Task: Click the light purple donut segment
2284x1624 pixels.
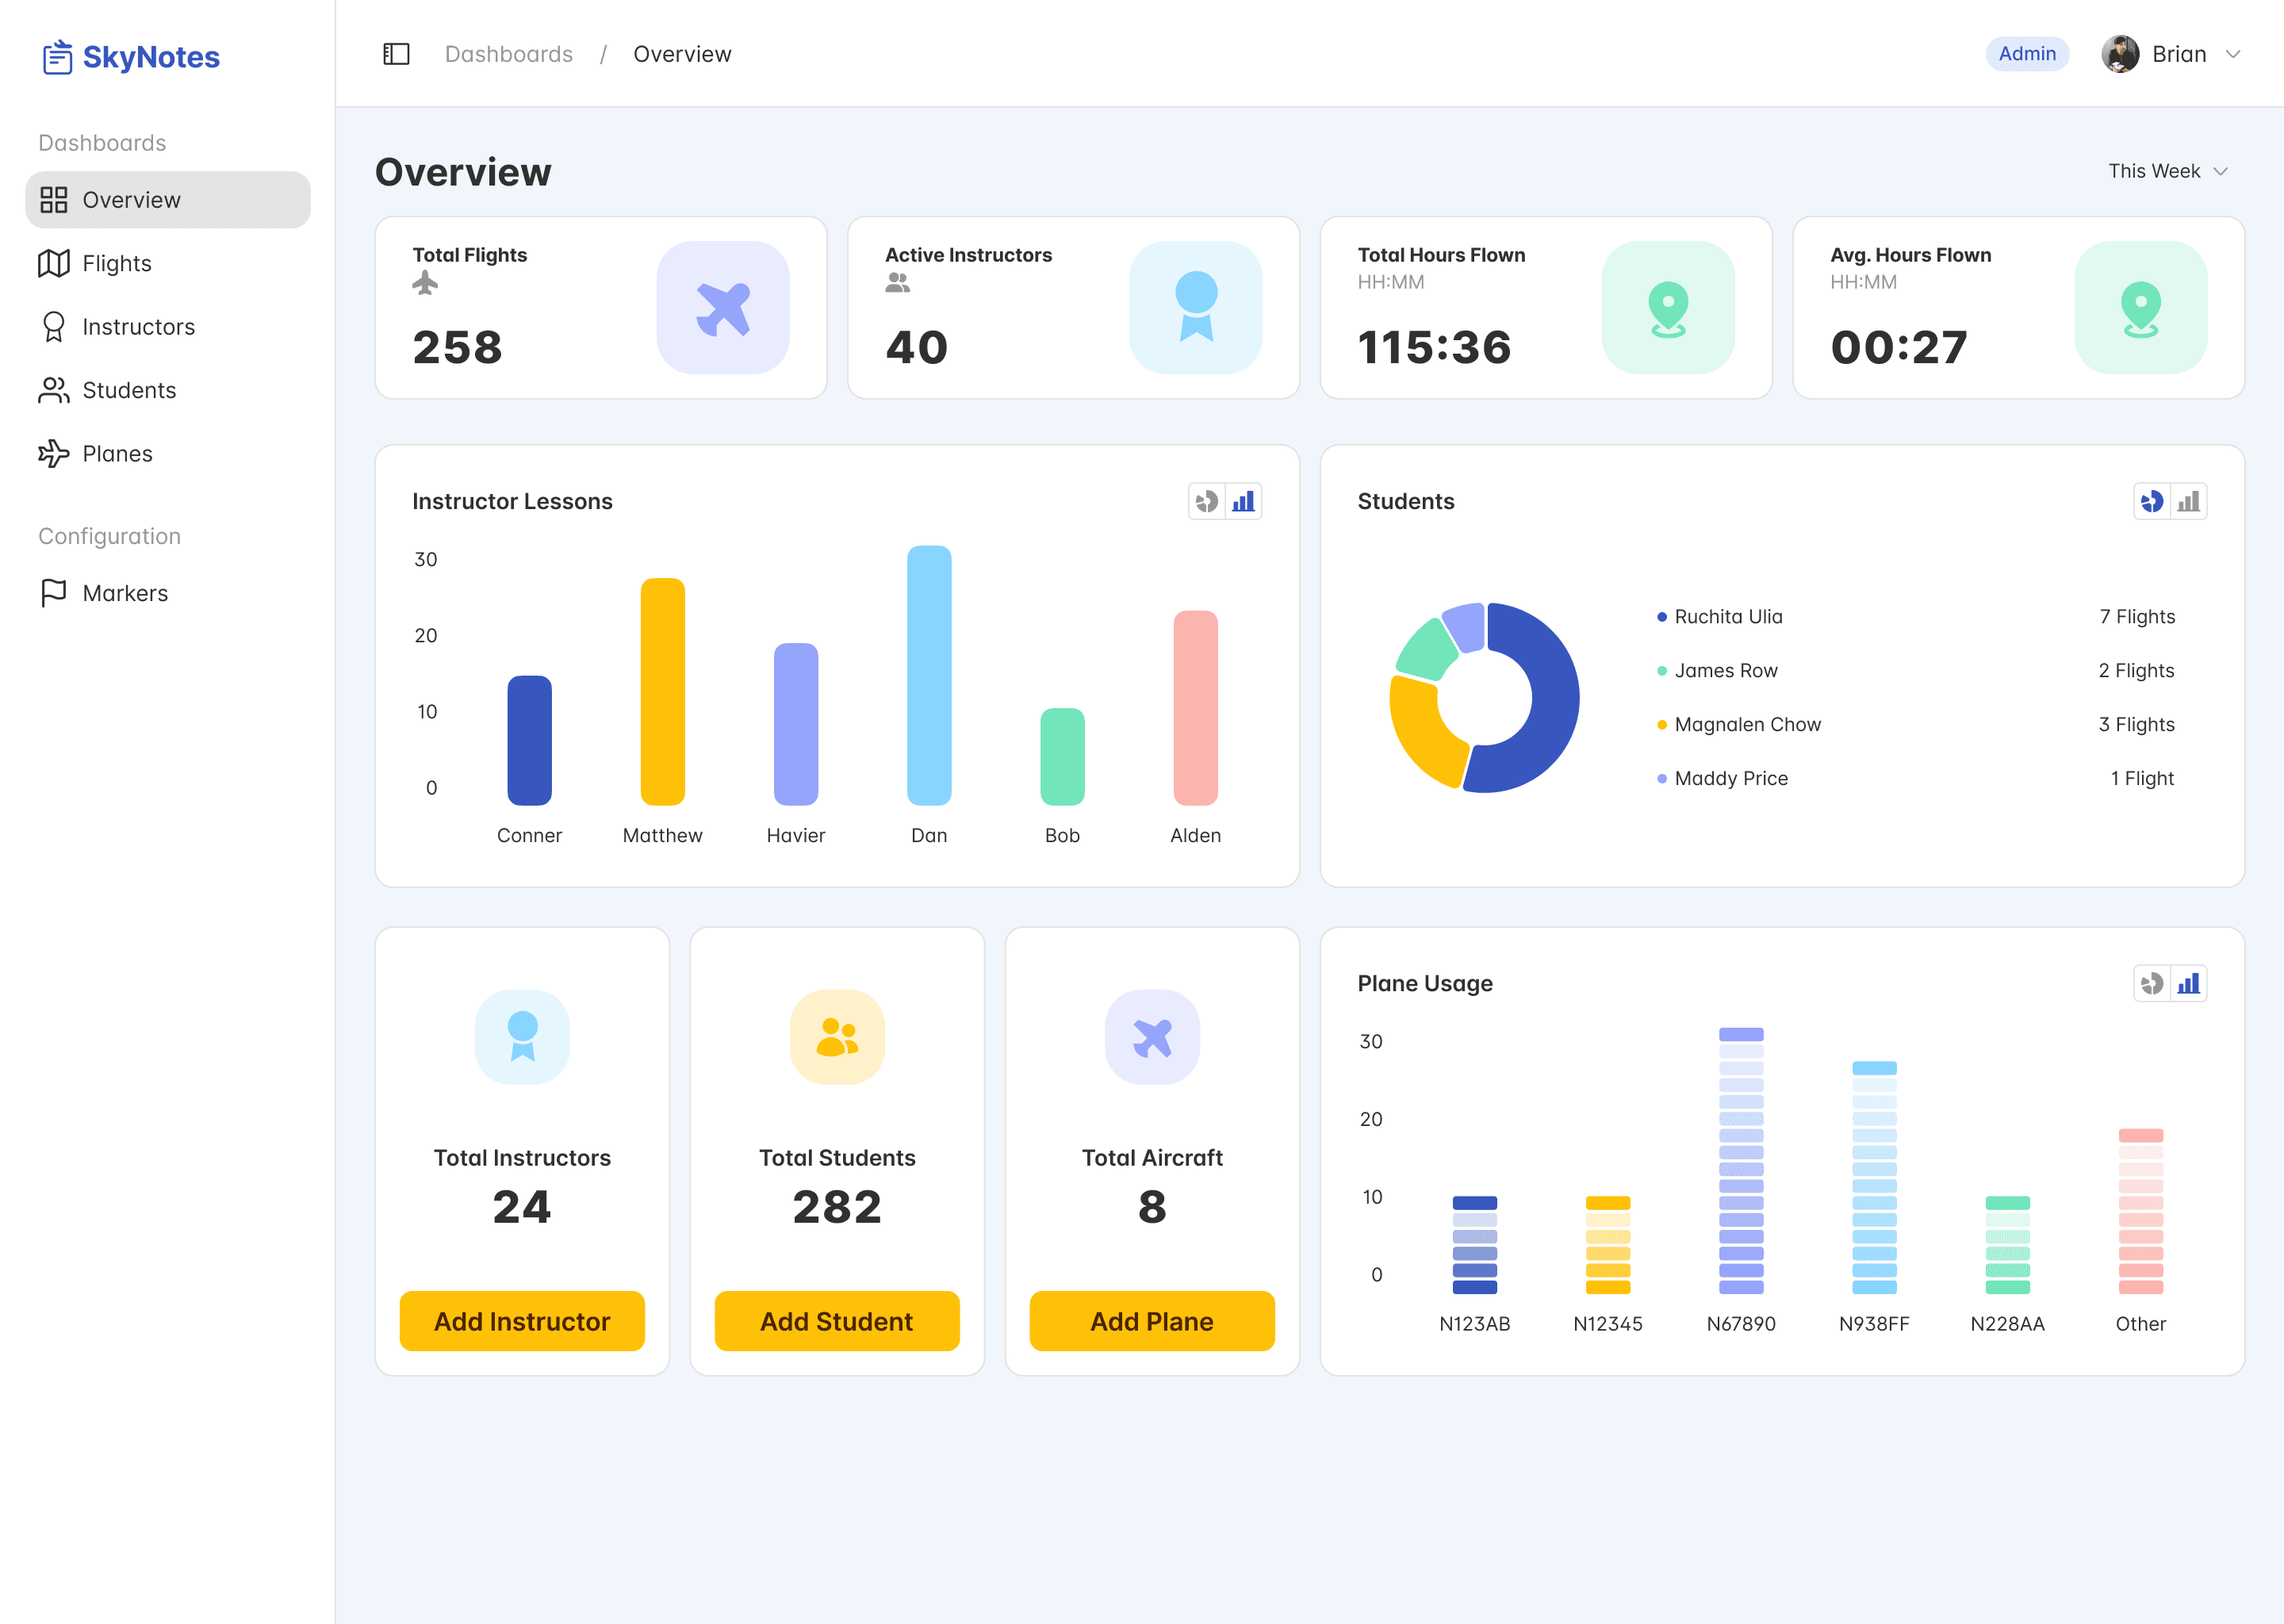Action: [x=1466, y=627]
